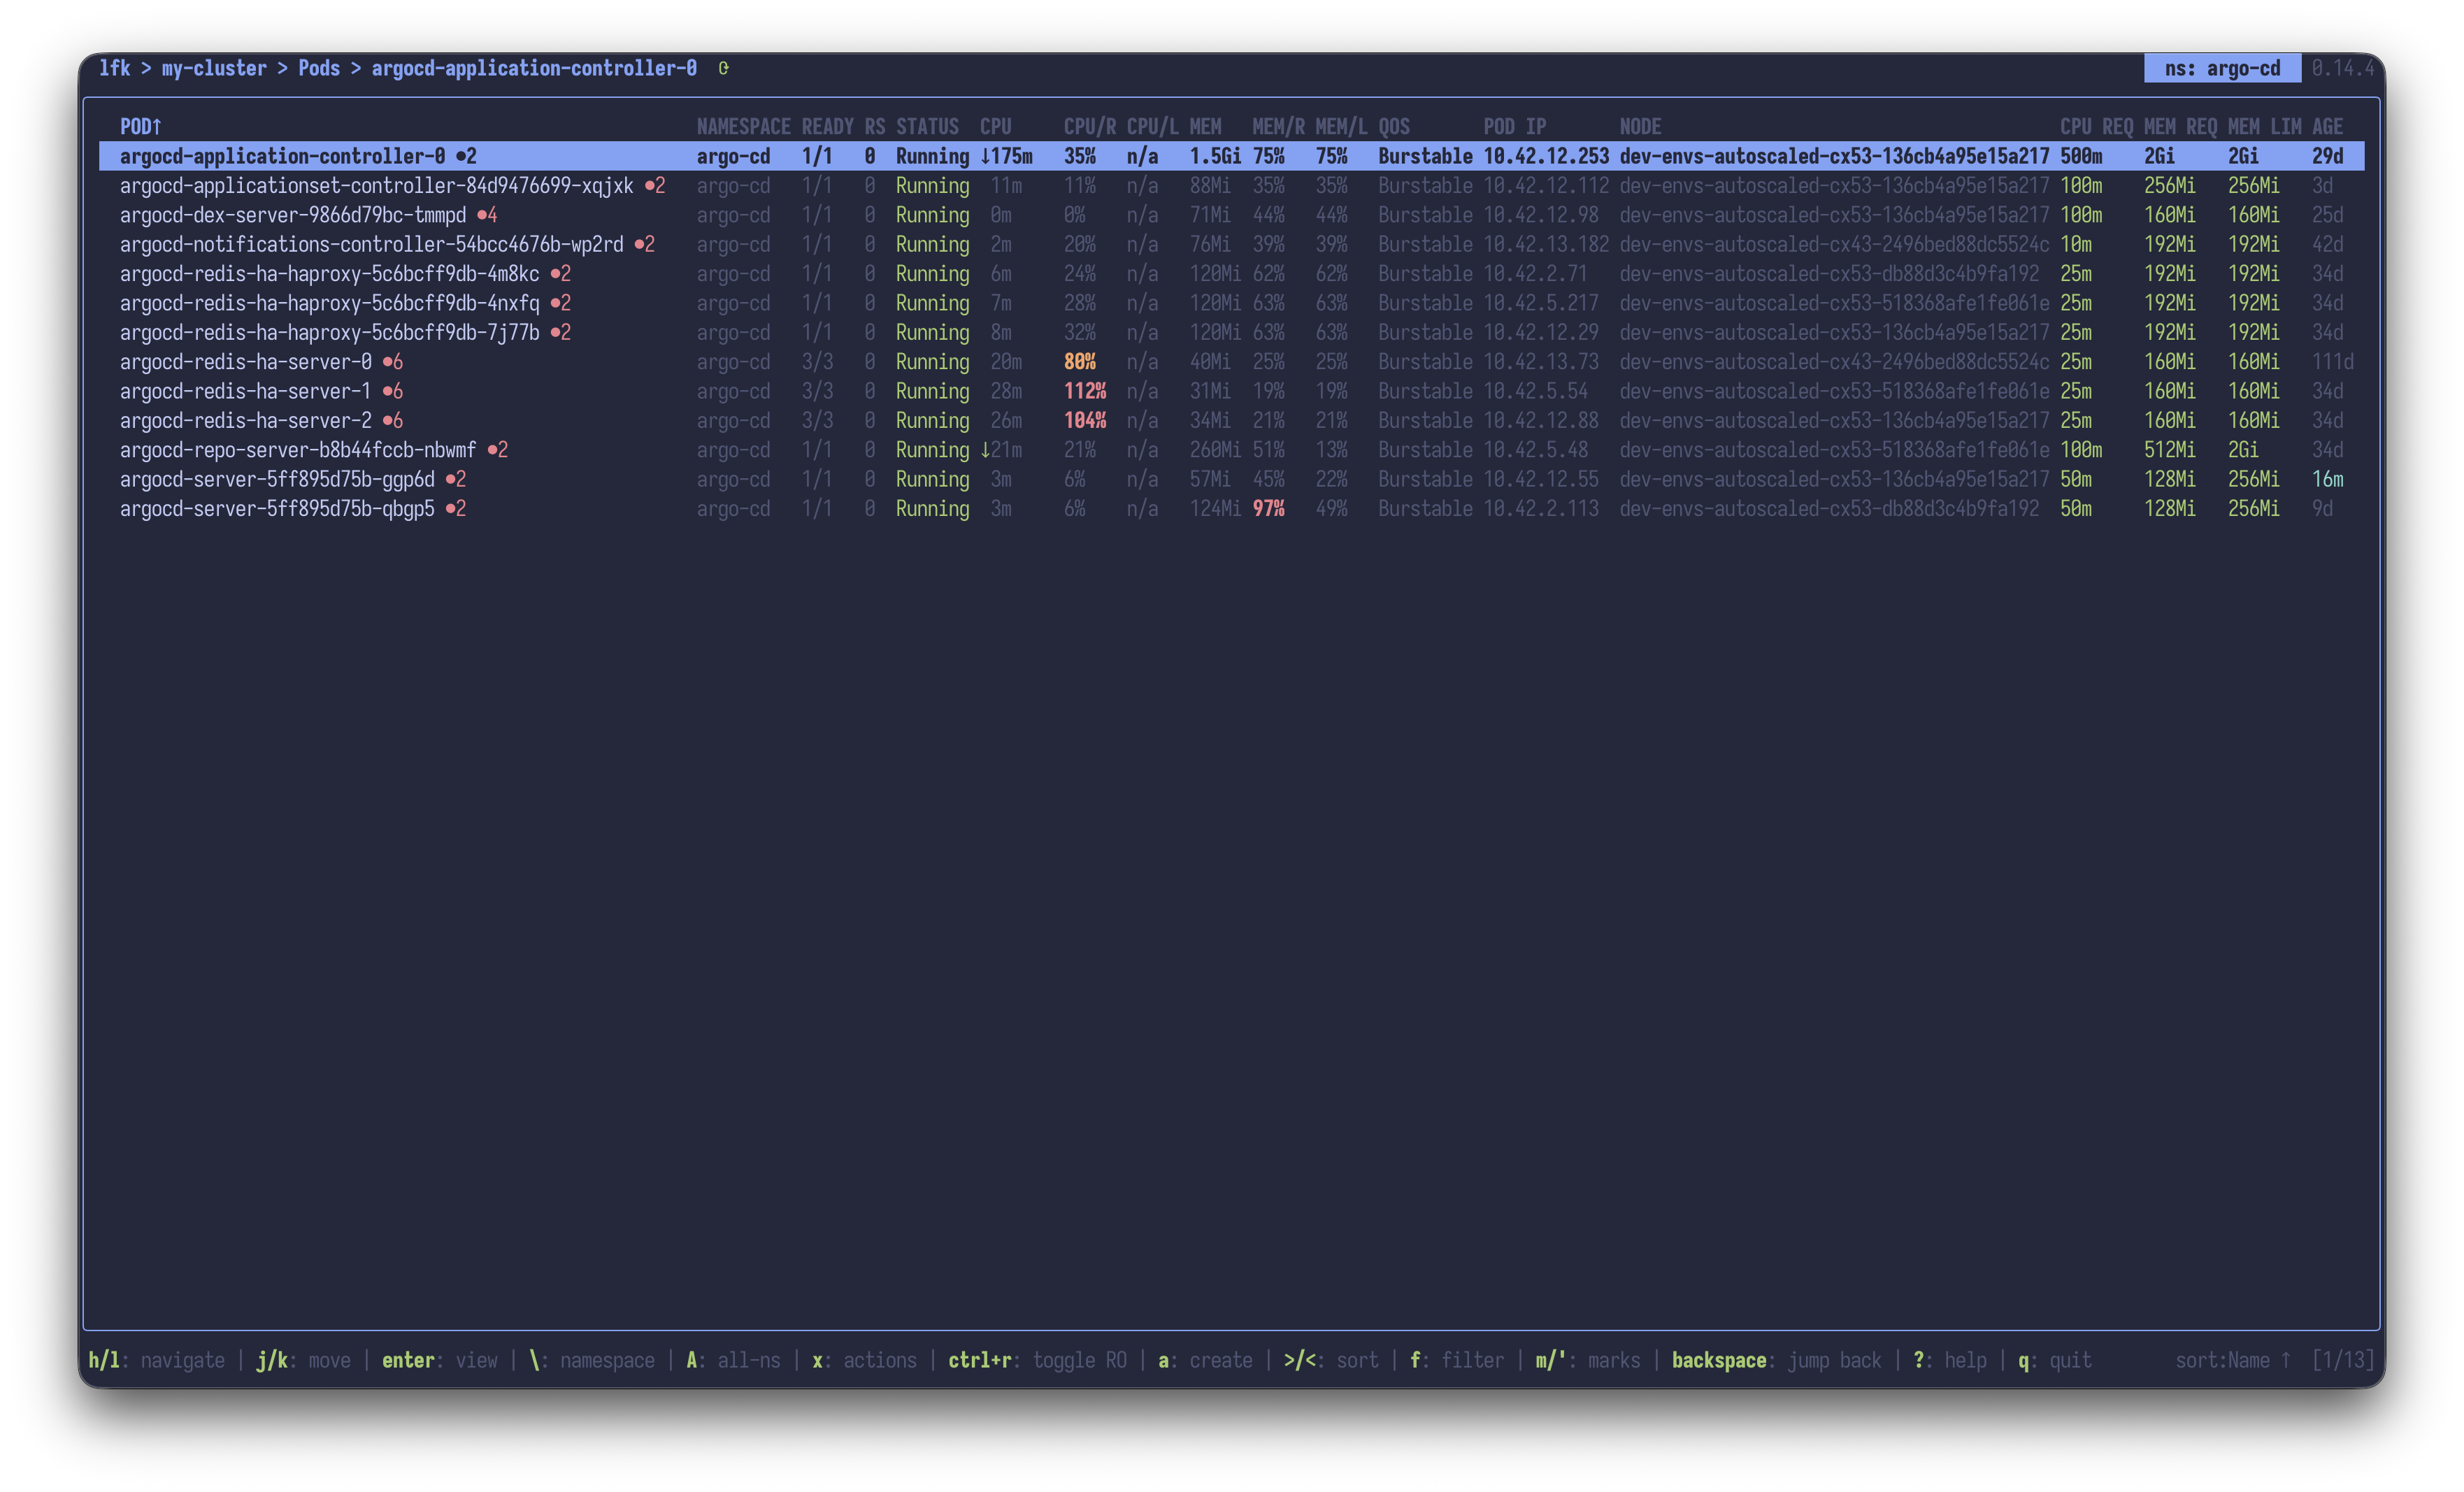Viewport: 2464px width, 1492px height.
Task: Click the red 112% CPU/R value
Action: (1084, 391)
